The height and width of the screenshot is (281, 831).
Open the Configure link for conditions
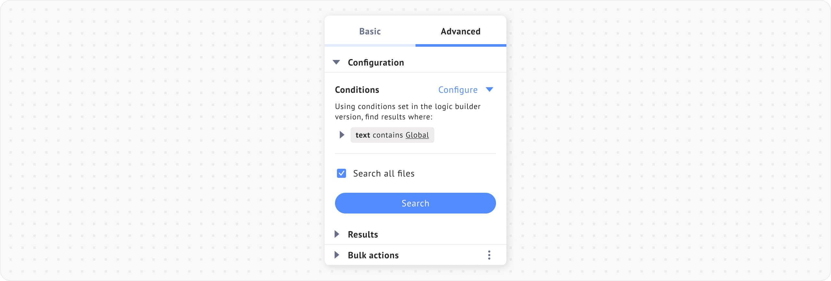458,90
